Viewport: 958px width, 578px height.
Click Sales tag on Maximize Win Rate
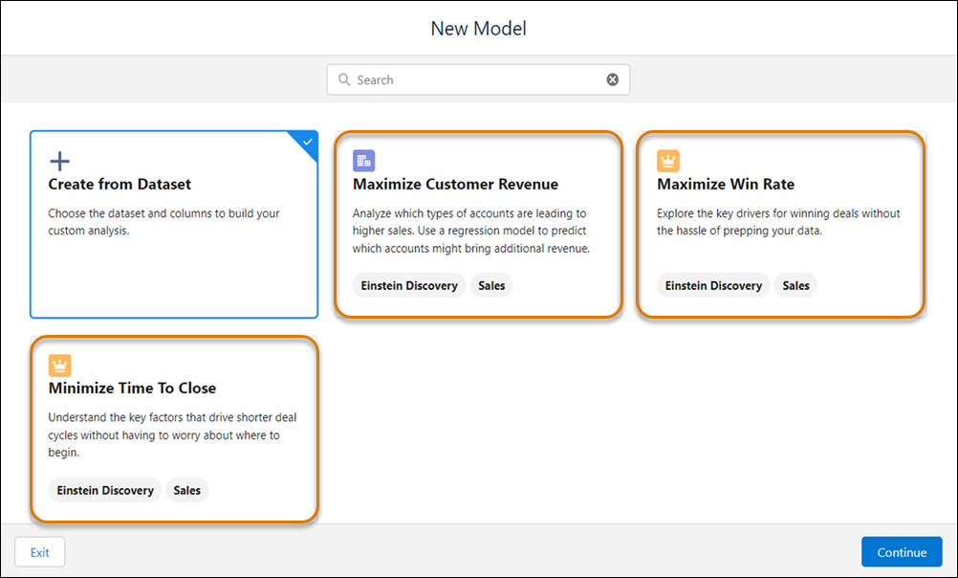(795, 285)
